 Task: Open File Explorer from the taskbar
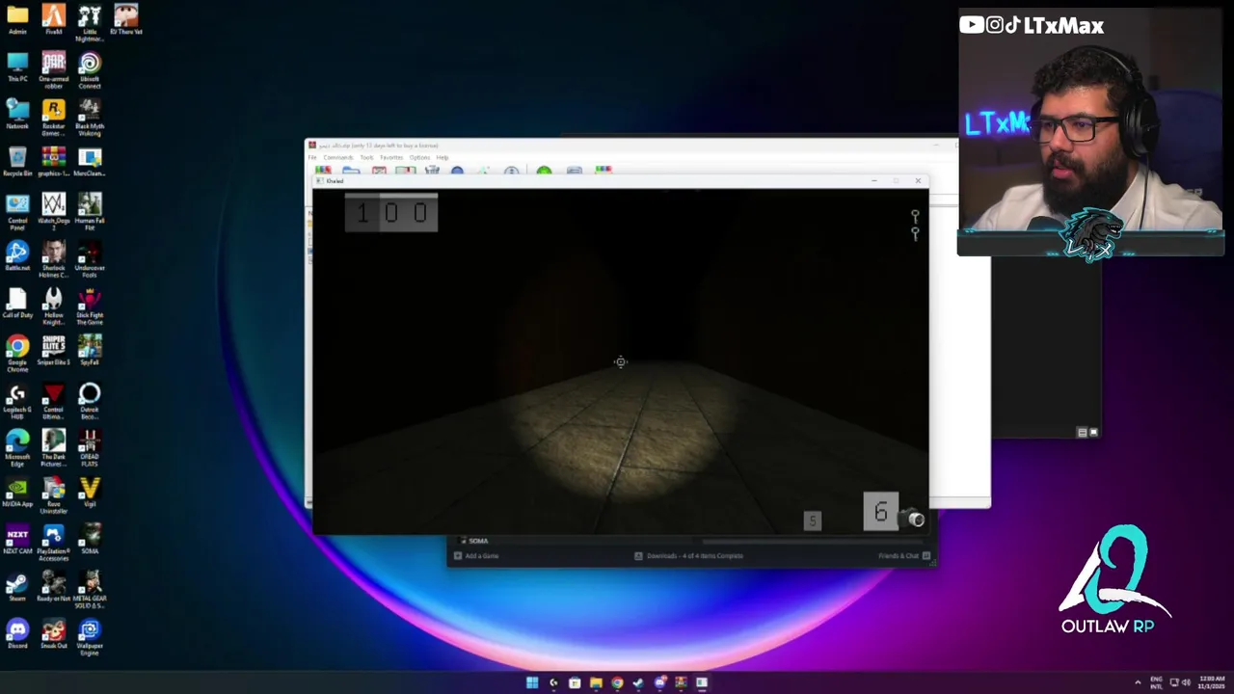point(596,682)
